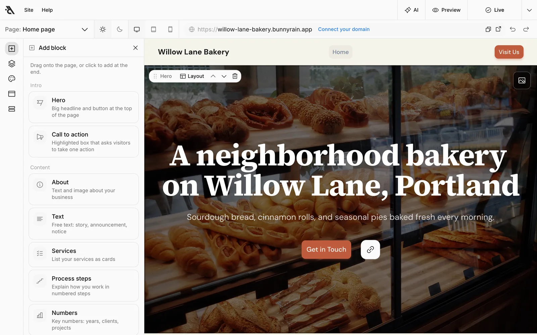
Task: Open Layout options for Hero block
Action: (x=192, y=76)
